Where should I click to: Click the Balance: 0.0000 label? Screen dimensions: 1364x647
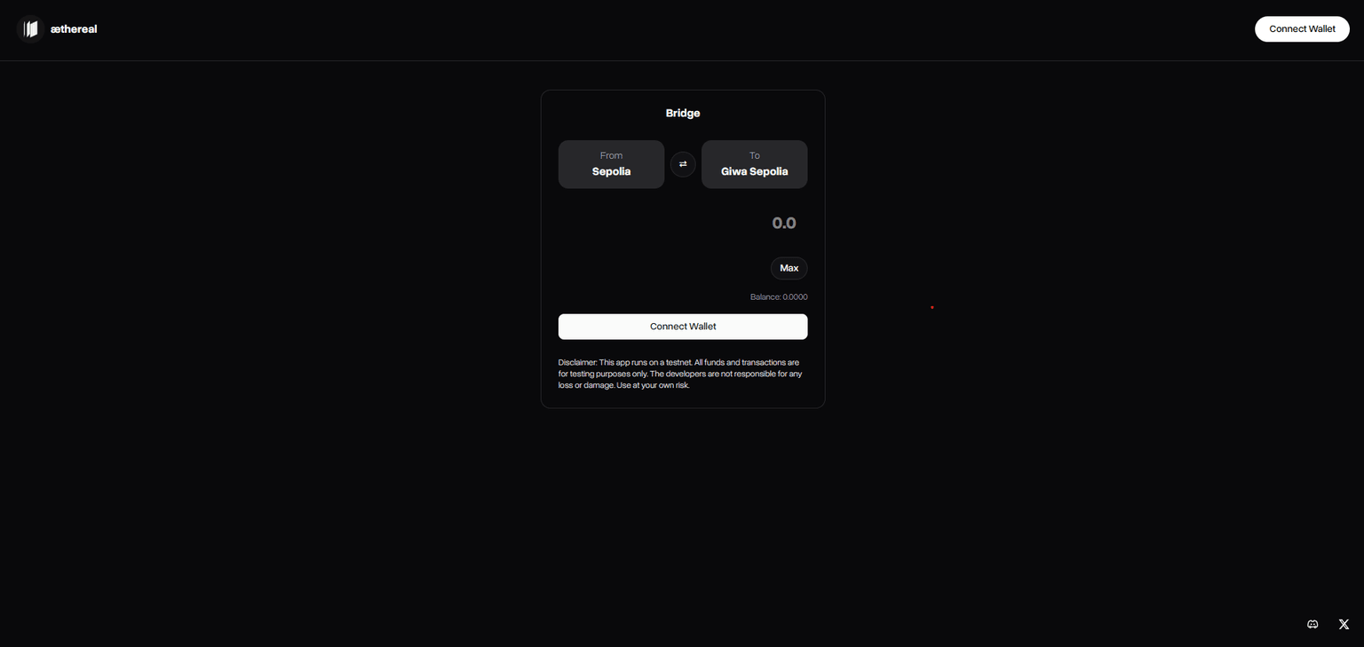click(778, 297)
